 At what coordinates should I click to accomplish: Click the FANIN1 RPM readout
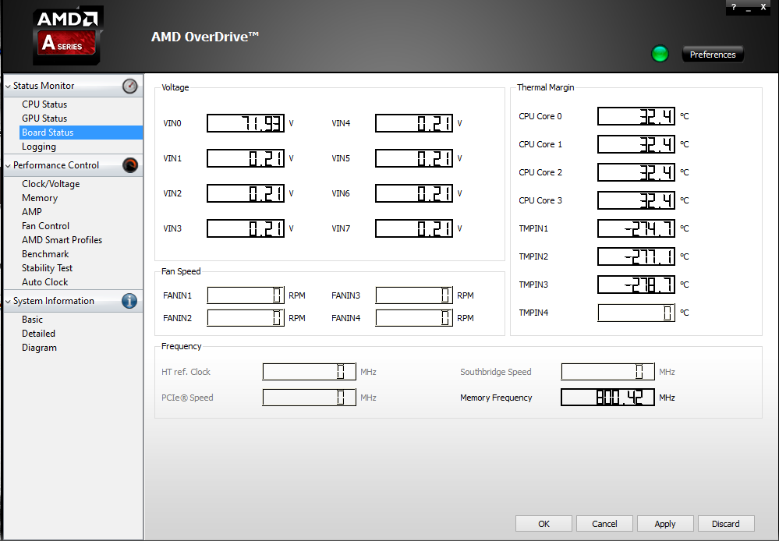coord(246,295)
